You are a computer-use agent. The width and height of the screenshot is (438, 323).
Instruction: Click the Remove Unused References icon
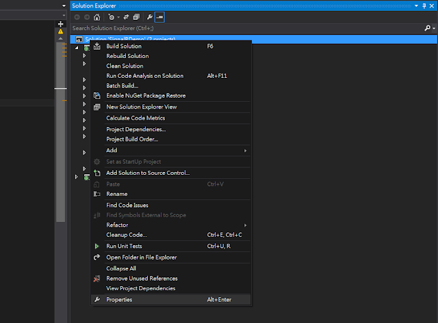pyautogui.click(x=96, y=279)
